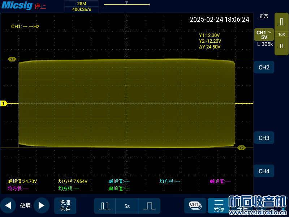This screenshot has height=217, width=289.
Task: Enable the CH4 channel
Action: [x=264, y=171]
